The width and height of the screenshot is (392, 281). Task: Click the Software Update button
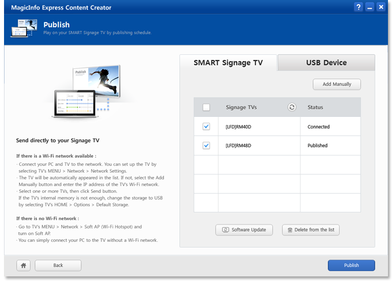(244, 230)
